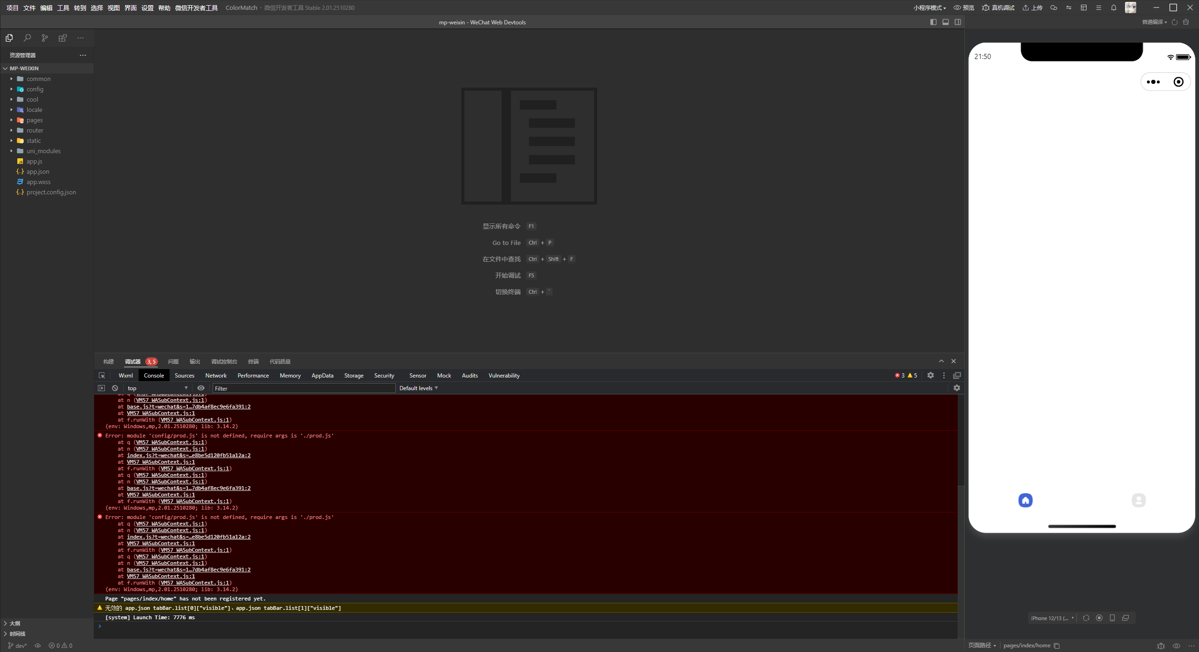Viewport: 1199px width, 652px height.
Task: Toggle the console sidebar panel
Action: coord(101,388)
